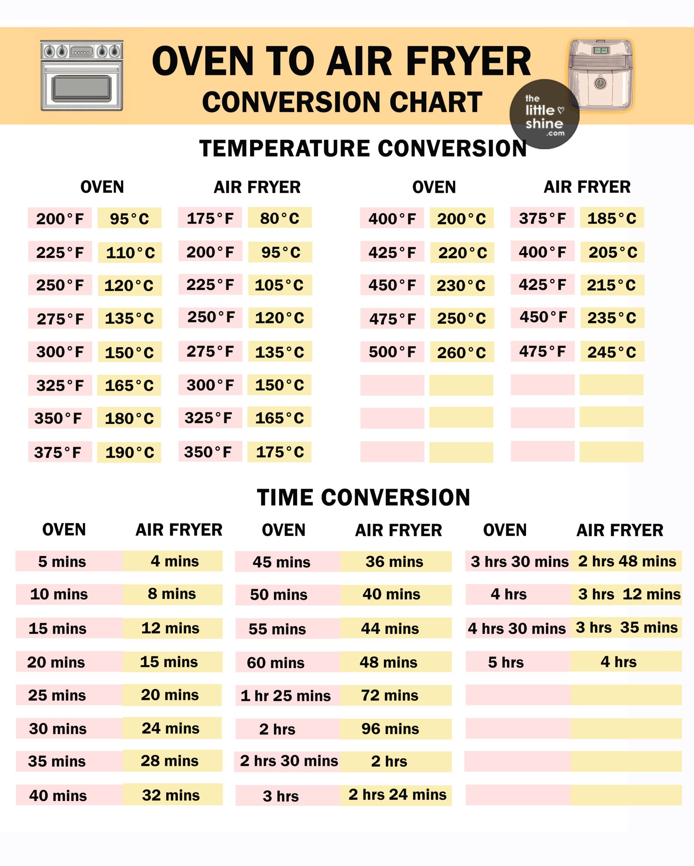
Task: Expand the thelittleshine.com website link
Action: (x=540, y=109)
